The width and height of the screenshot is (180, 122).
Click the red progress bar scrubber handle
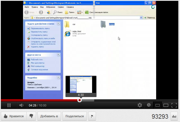tap(79, 100)
